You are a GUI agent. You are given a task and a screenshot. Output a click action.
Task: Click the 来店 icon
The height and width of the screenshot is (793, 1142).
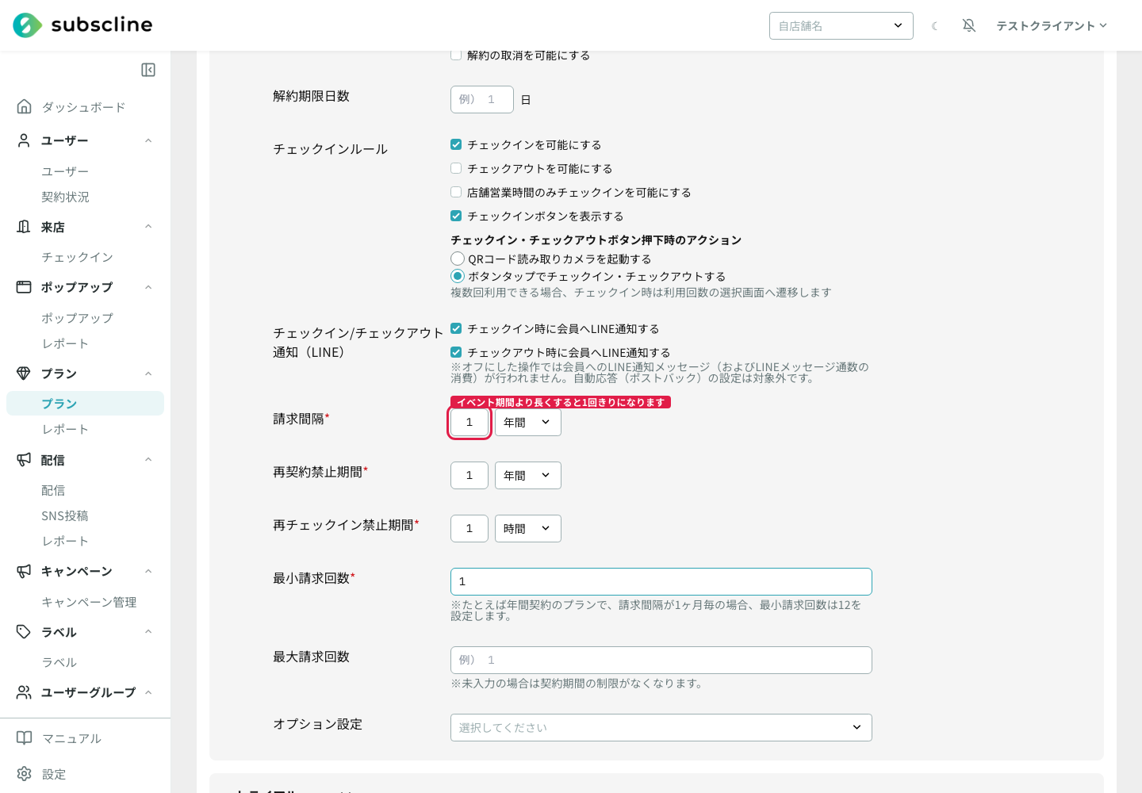[25, 227]
